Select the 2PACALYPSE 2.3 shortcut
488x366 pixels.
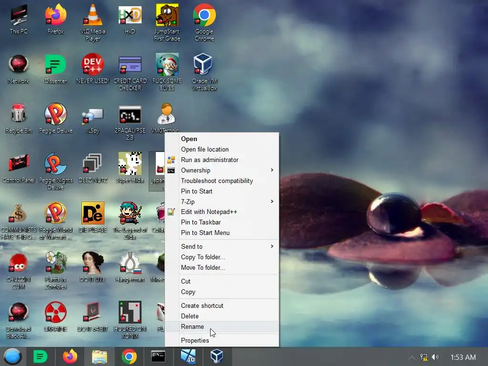click(x=130, y=123)
